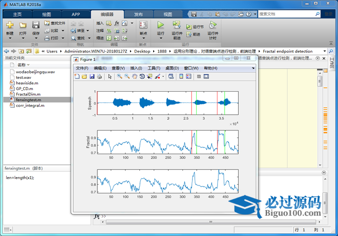338x236 pixels.
Task: Select the Brush data tool in Figure 1
Action: coord(157,76)
